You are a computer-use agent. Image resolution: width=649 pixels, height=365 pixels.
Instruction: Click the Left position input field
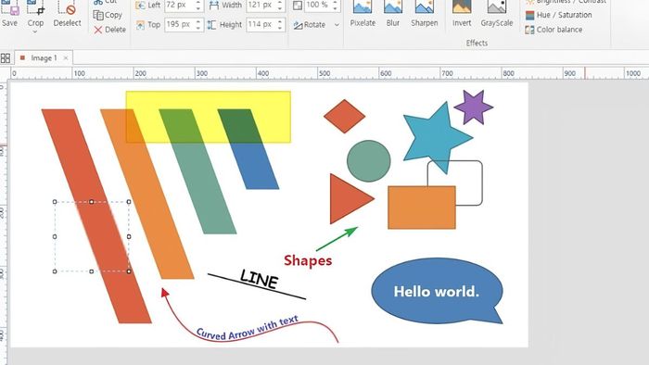tap(179, 6)
